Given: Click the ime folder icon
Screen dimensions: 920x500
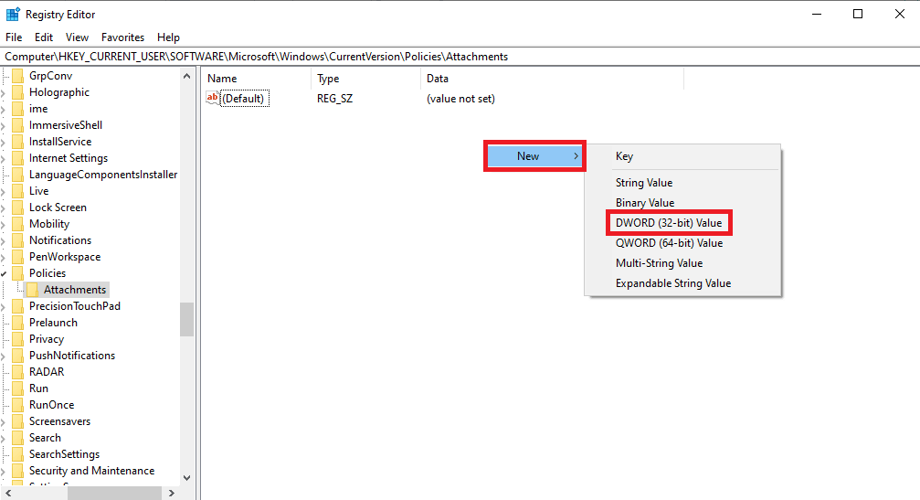Looking at the screenshot, I should click(18, 109).
